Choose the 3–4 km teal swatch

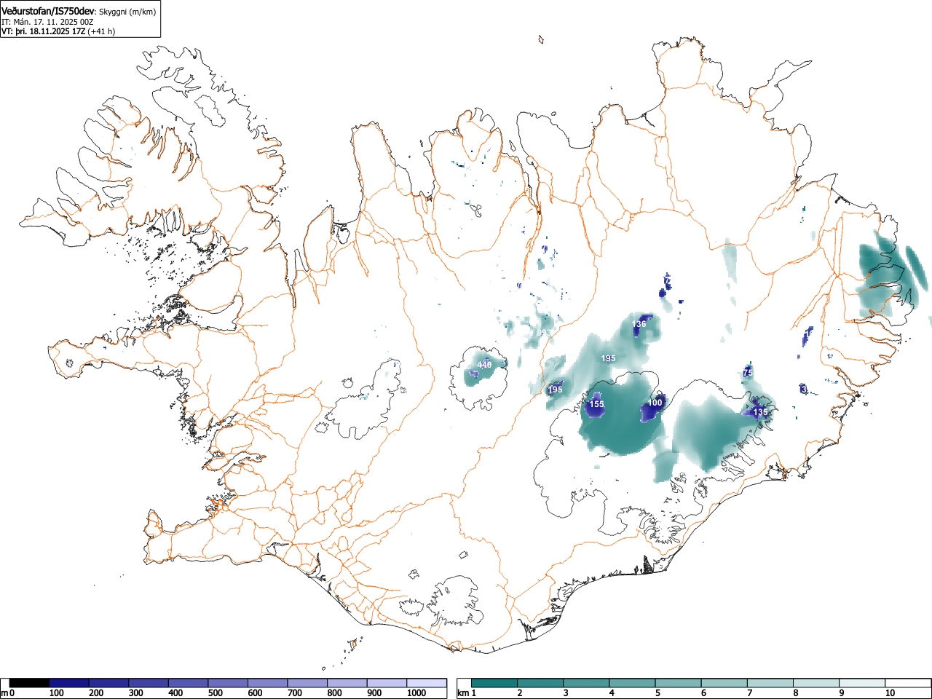tap(587, 683)
